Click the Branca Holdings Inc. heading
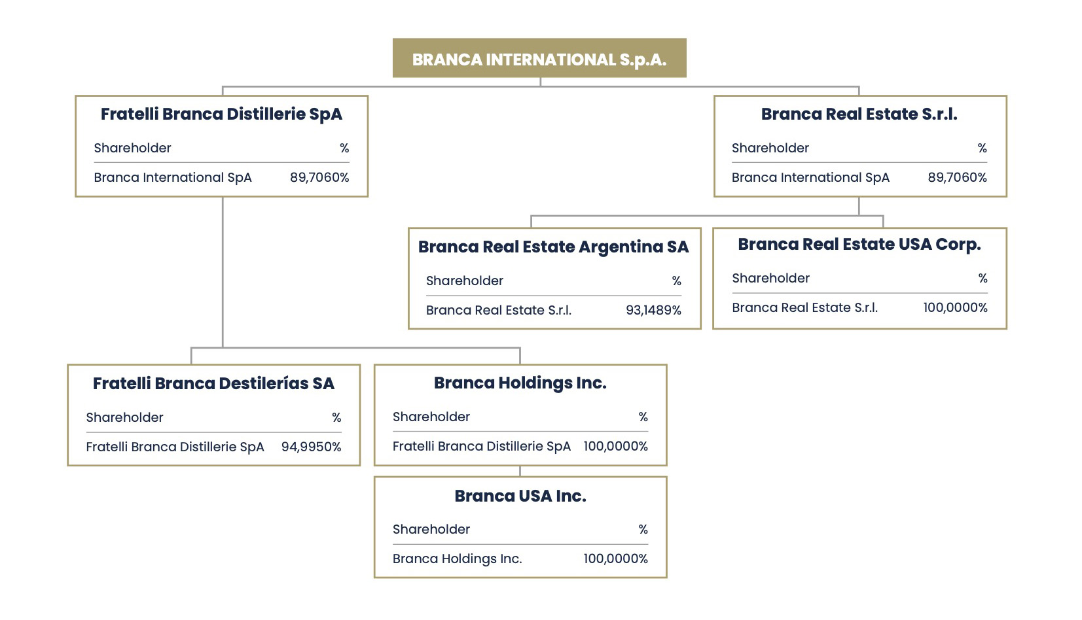Screen dimensions: 1082x620 pos(520,383)
